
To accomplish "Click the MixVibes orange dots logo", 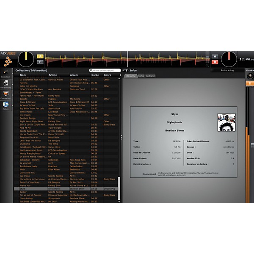I will (x=8, y=61).
